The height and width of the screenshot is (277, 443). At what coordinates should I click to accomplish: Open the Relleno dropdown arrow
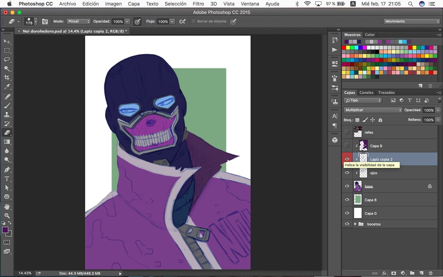click(438, 120)
